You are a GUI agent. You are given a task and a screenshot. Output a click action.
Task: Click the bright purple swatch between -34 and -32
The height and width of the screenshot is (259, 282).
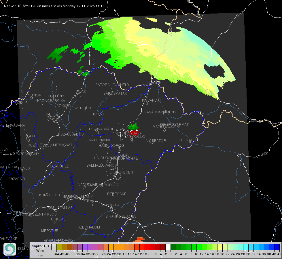click(85, 247)
